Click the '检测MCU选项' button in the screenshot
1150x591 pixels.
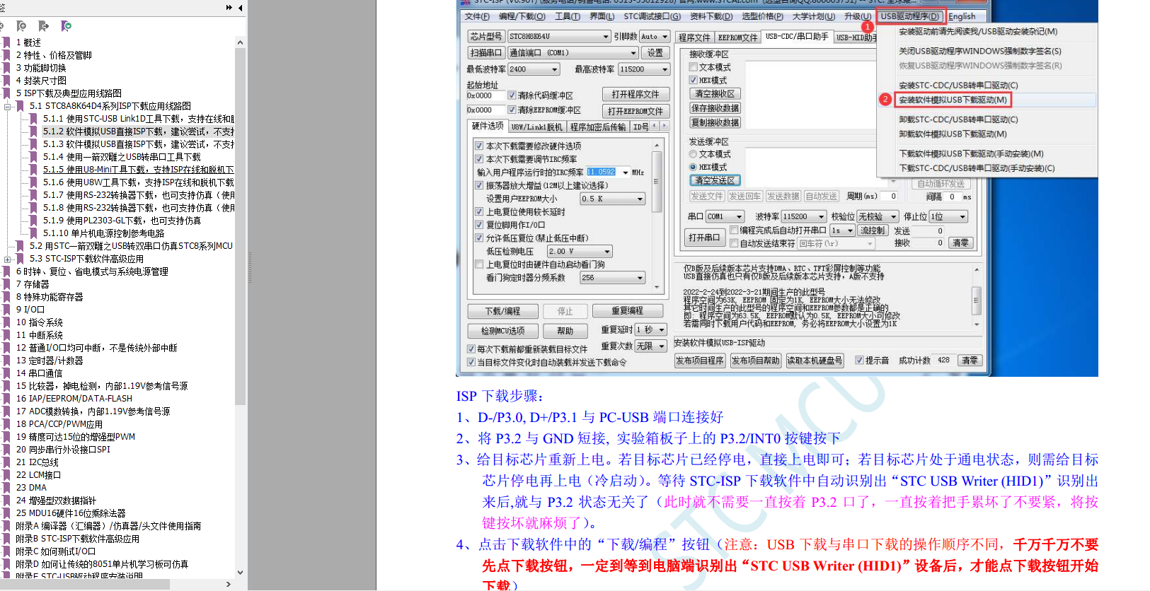click(502, 331)
